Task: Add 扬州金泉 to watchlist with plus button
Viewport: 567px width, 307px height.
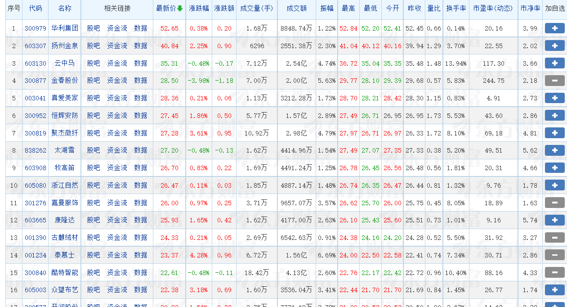Action: 554,46
